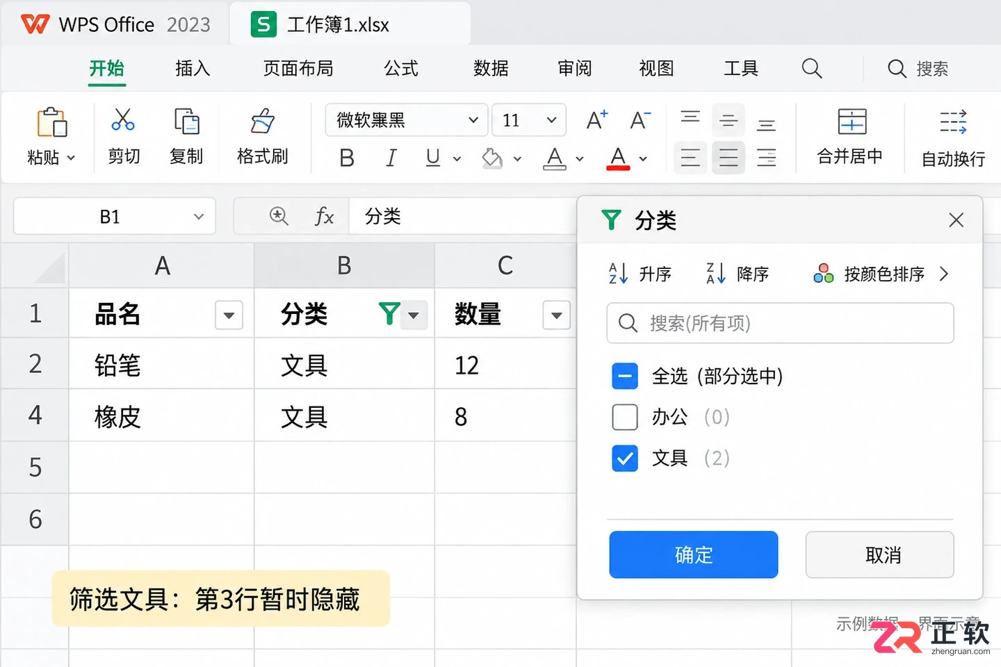The image size is (1001, 667).
Task: Sort descending in filter panel
Action: (738, 274)
